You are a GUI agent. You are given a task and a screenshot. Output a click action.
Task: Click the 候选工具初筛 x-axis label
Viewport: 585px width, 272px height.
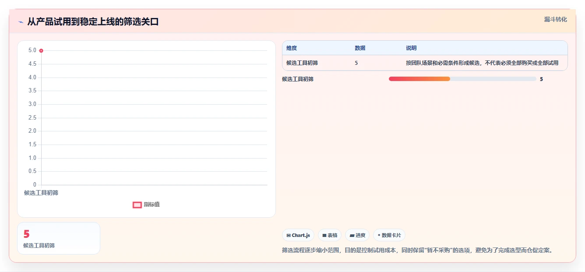(x=41, y=193)
